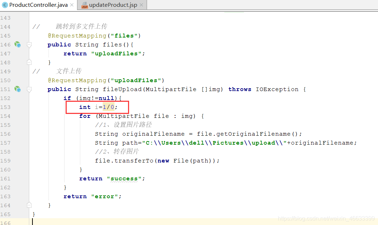Click the "success" return string
This screenshot has width=378, height=225.
124,178
